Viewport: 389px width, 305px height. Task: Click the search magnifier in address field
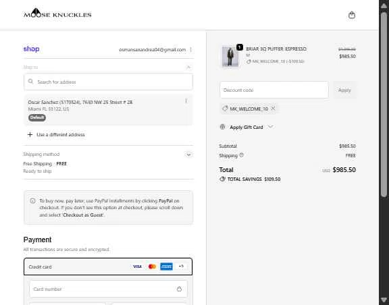pos(30,82)
